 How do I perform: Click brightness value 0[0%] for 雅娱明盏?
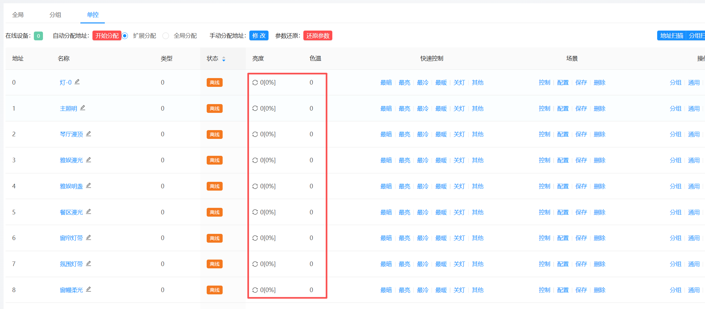(x=268, y=186)
